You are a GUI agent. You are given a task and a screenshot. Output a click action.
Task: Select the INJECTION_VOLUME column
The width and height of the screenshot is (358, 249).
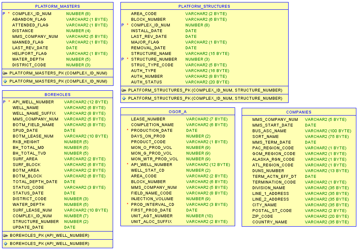pyautogui.click(x=152, y=199)
